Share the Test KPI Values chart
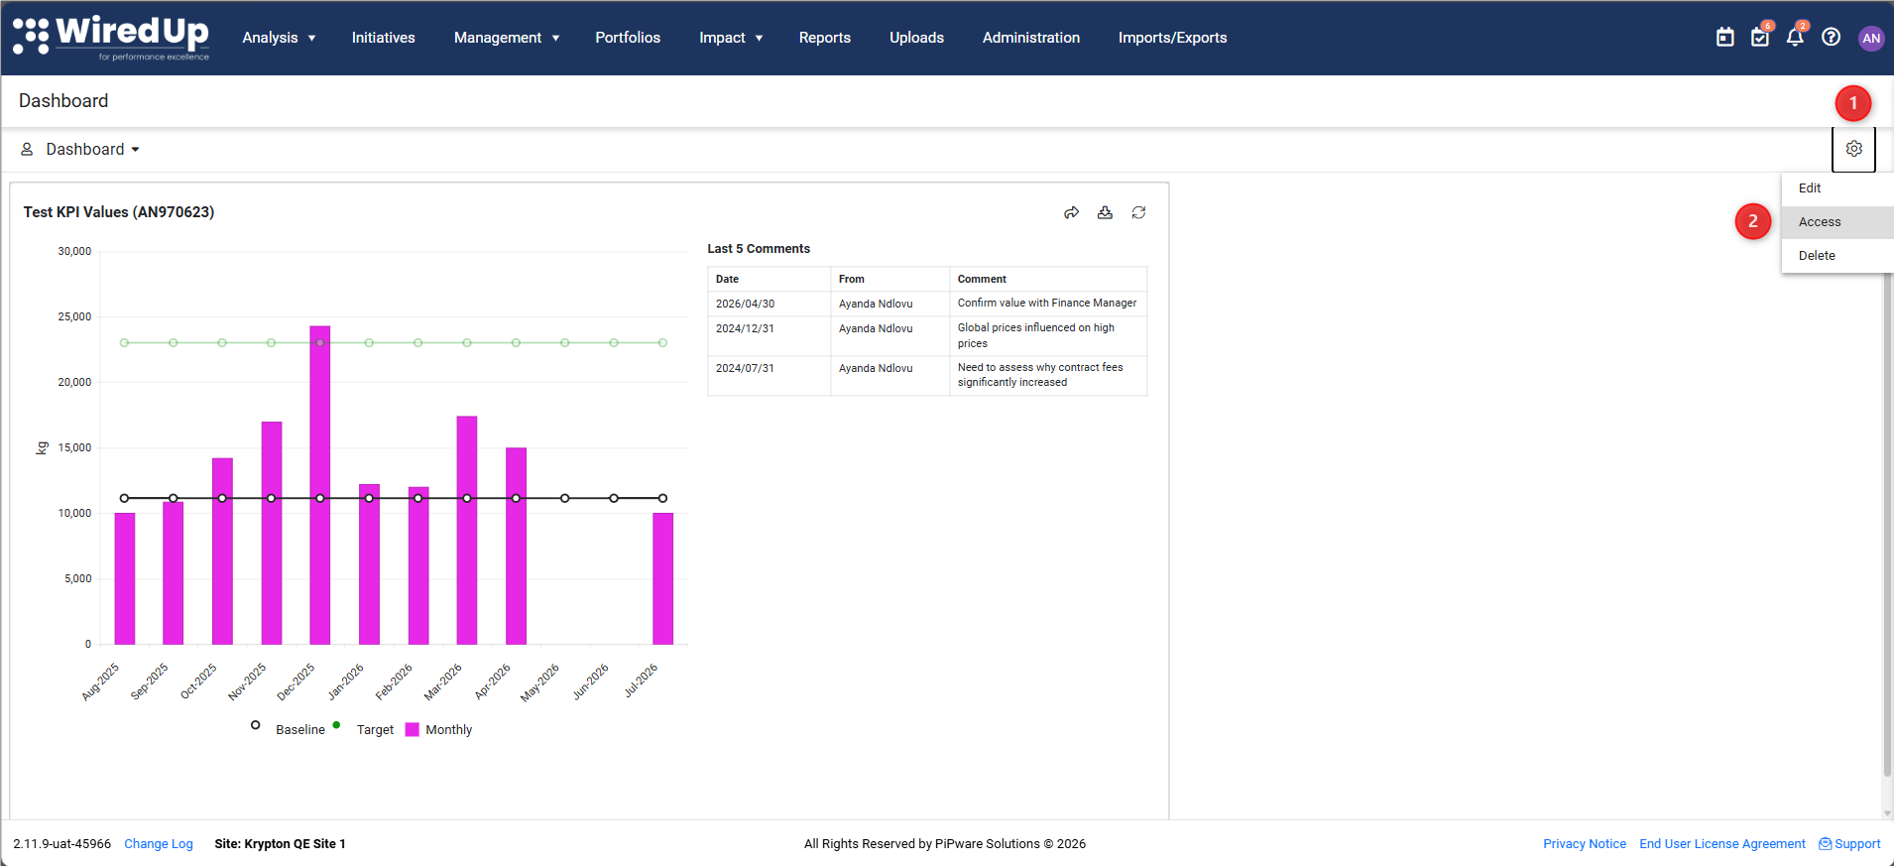This screenshot has width=1894, height=866. (1072, 212)
